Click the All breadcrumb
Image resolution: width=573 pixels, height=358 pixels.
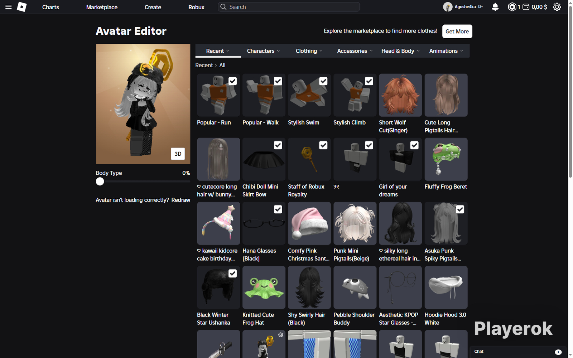(x=222, y=65)
